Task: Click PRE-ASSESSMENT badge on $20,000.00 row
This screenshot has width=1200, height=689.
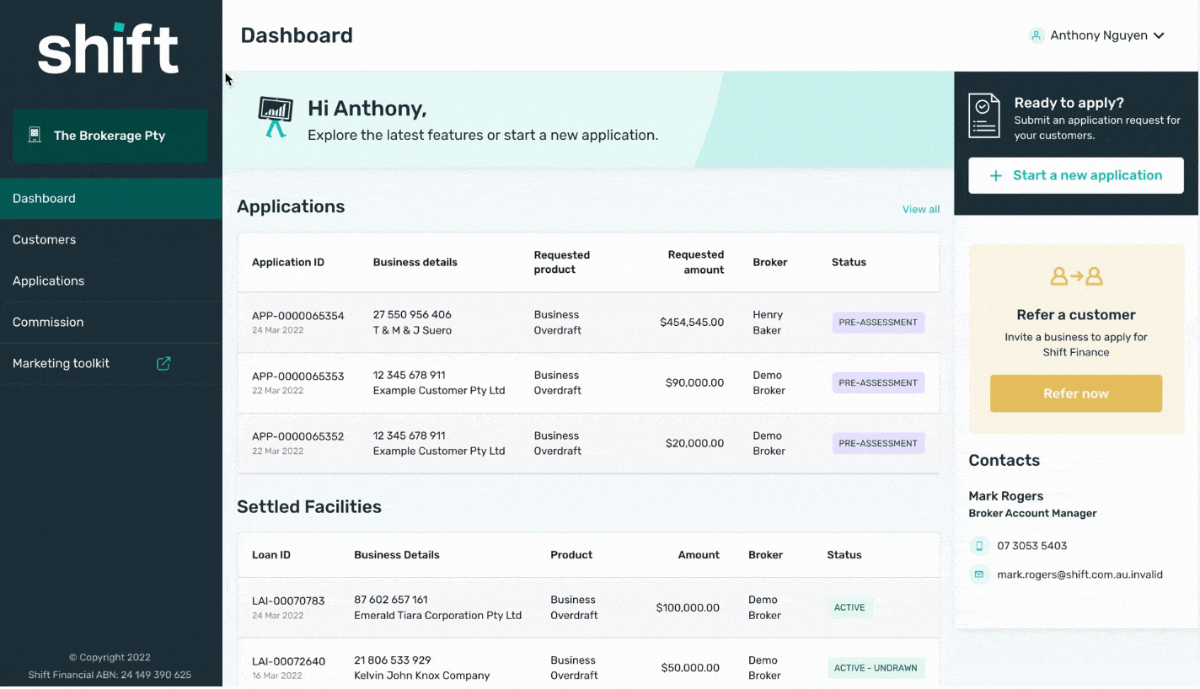Action: click(878, 444)
